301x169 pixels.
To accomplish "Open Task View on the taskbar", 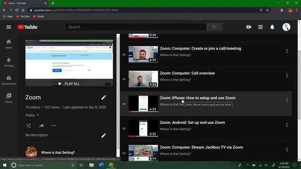I will coord(81,165).
